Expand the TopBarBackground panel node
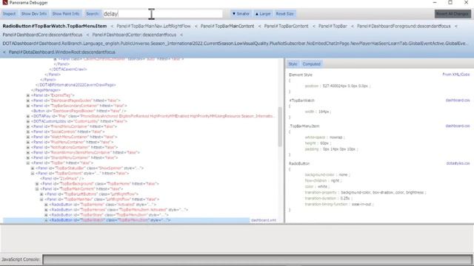 click(x=37, y=184)
